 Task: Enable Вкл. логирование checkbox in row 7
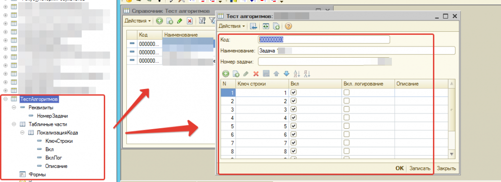(346, 142)
